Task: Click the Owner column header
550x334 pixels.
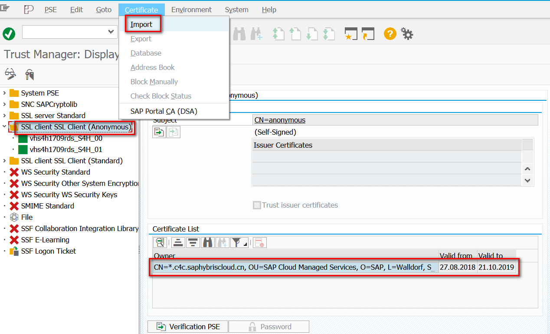Action: 295,256
